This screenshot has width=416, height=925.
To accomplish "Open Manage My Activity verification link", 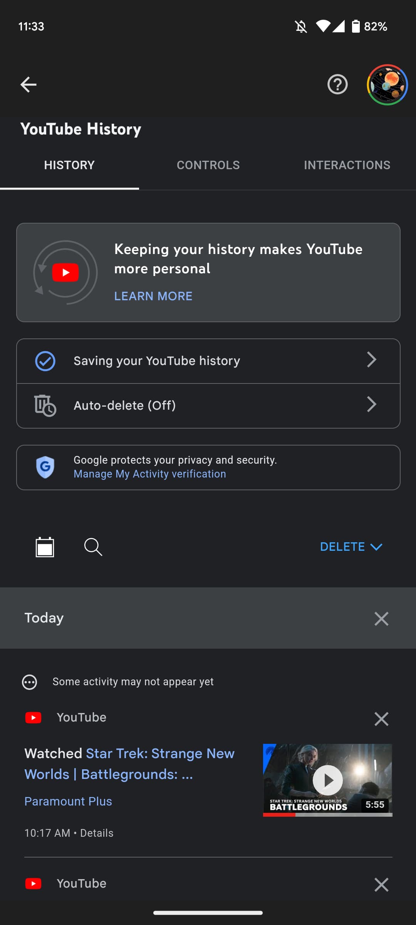I will click(x=150, y=474).
